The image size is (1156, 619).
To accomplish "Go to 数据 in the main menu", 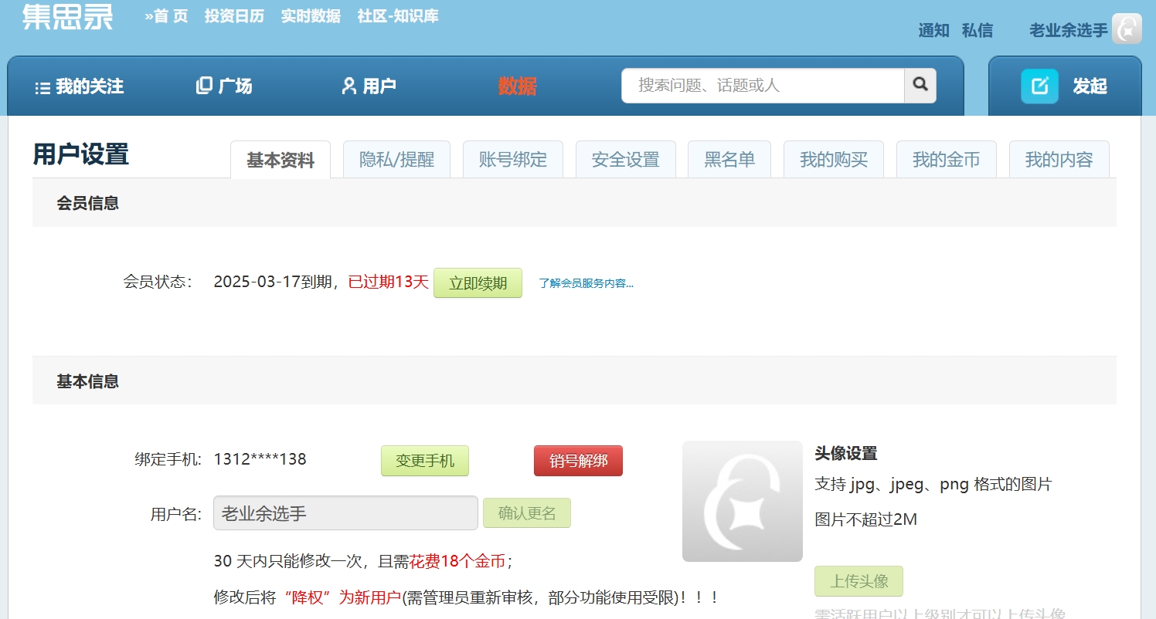I will click(x=517, y=86).
